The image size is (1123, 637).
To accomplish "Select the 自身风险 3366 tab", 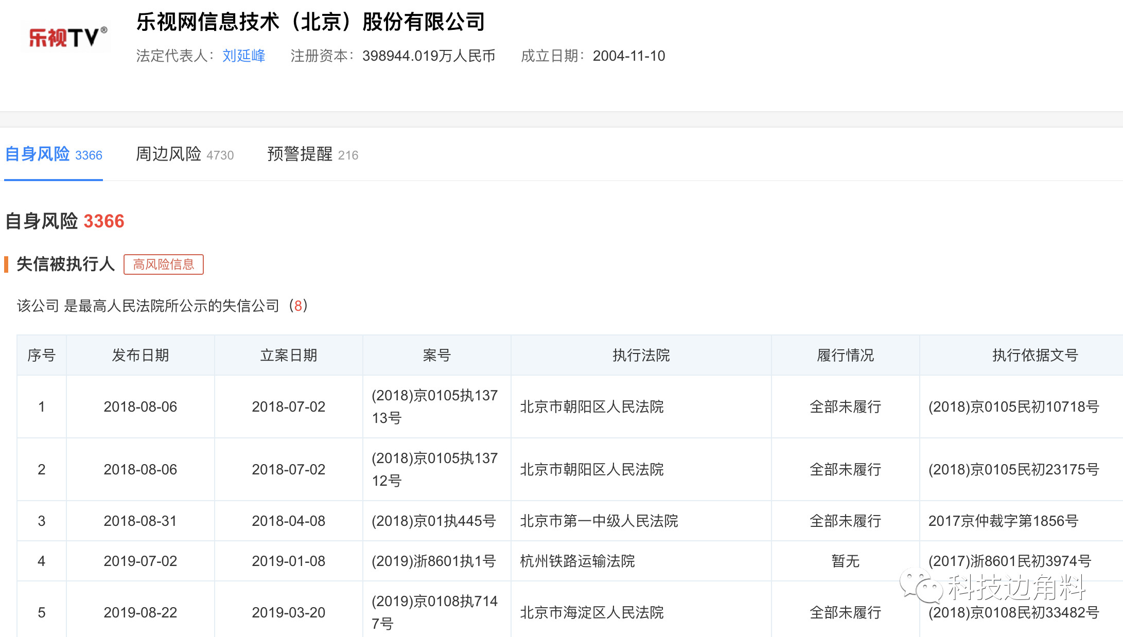I will 54,154.
